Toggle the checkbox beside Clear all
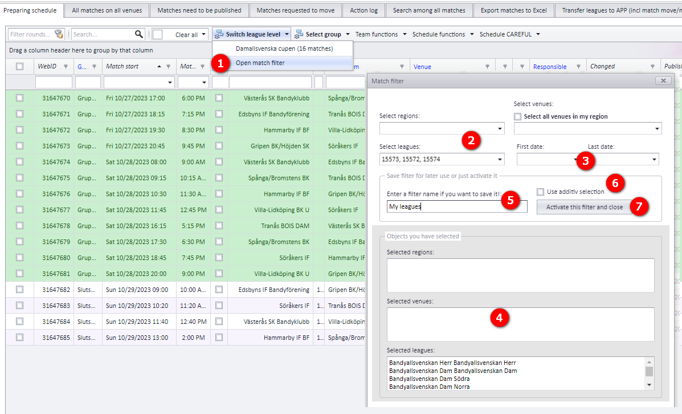 pos(158,34)
